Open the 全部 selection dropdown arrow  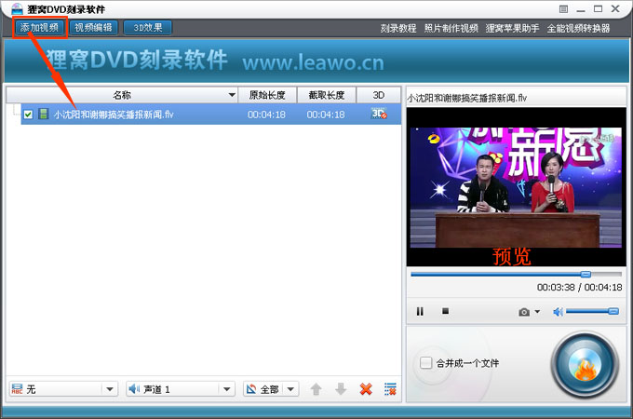point(290,389)
